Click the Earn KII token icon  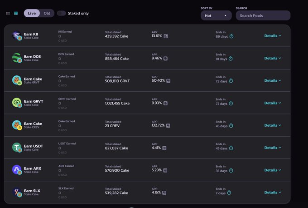pos(17,35)
